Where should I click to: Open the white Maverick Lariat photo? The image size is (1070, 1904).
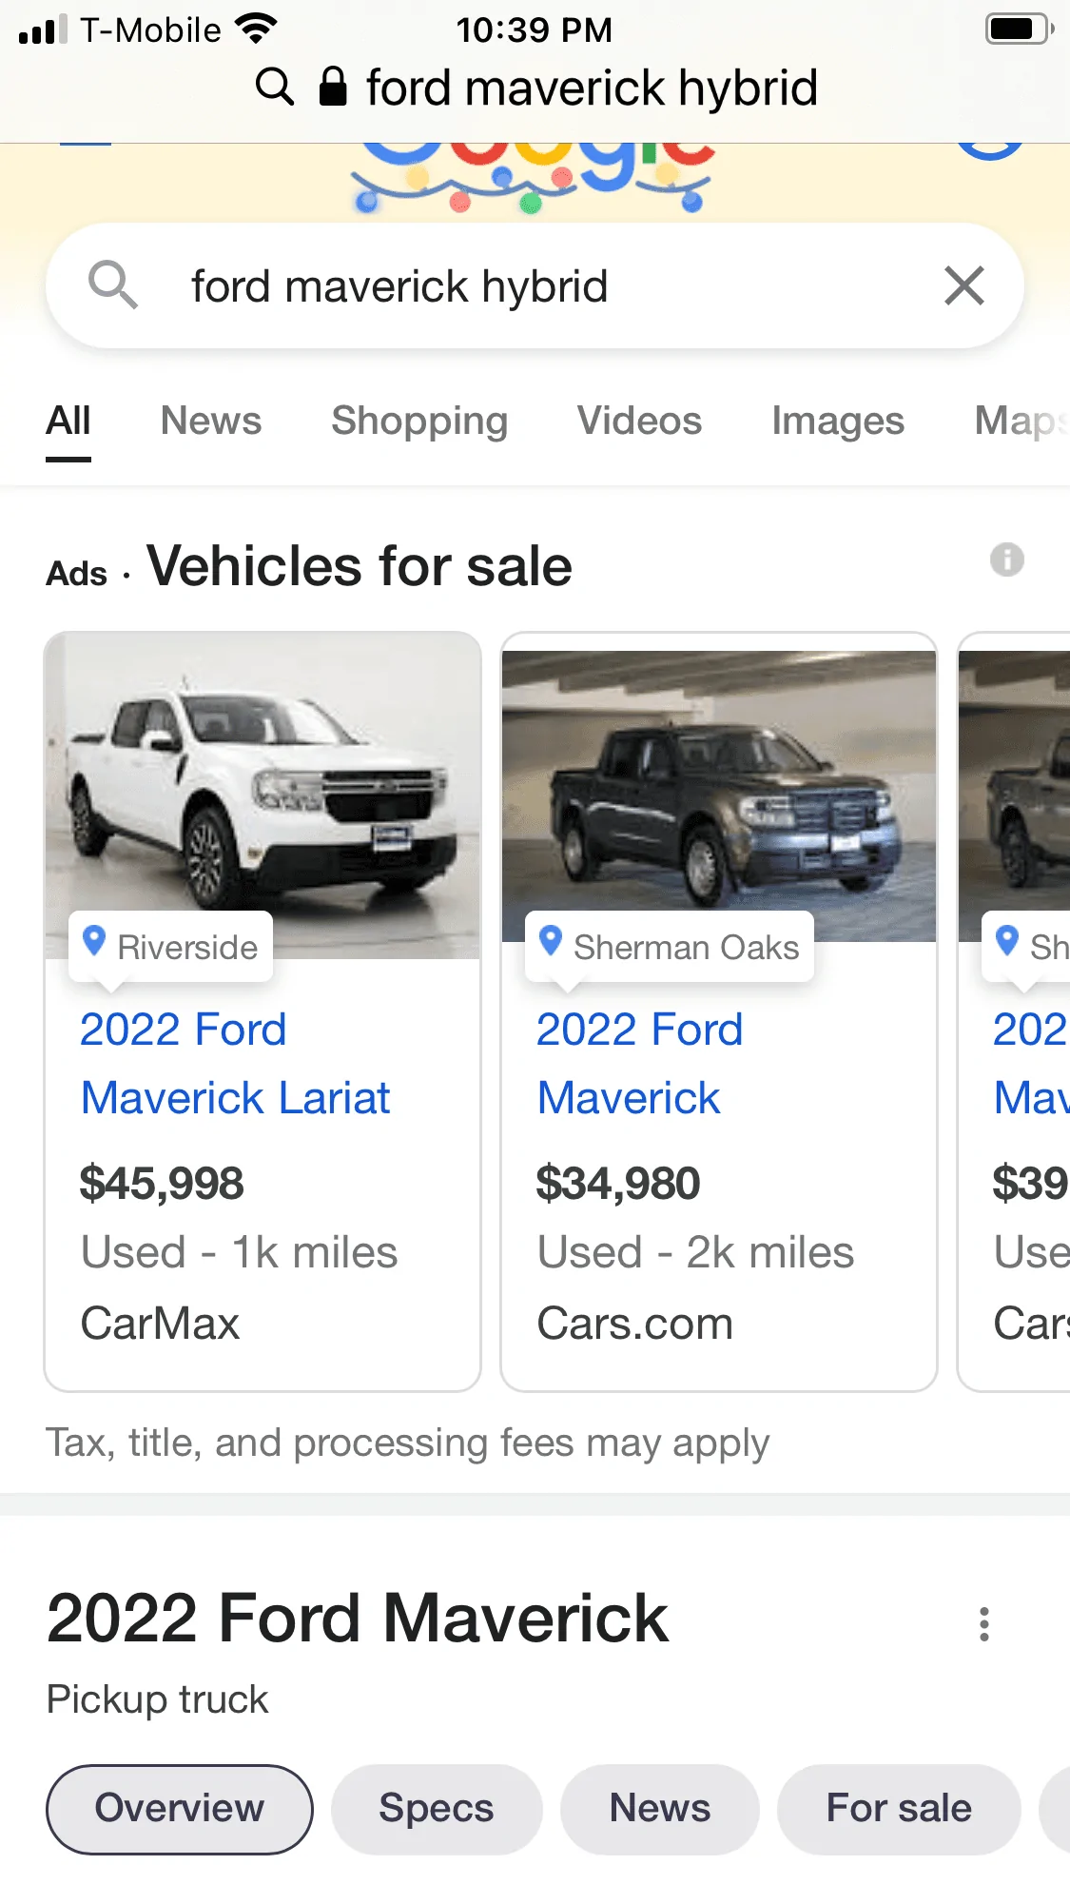tap(263, 795)
